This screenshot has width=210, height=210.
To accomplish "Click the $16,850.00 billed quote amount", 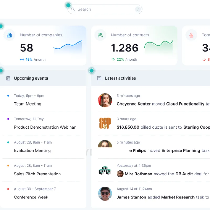I will 128,127.
